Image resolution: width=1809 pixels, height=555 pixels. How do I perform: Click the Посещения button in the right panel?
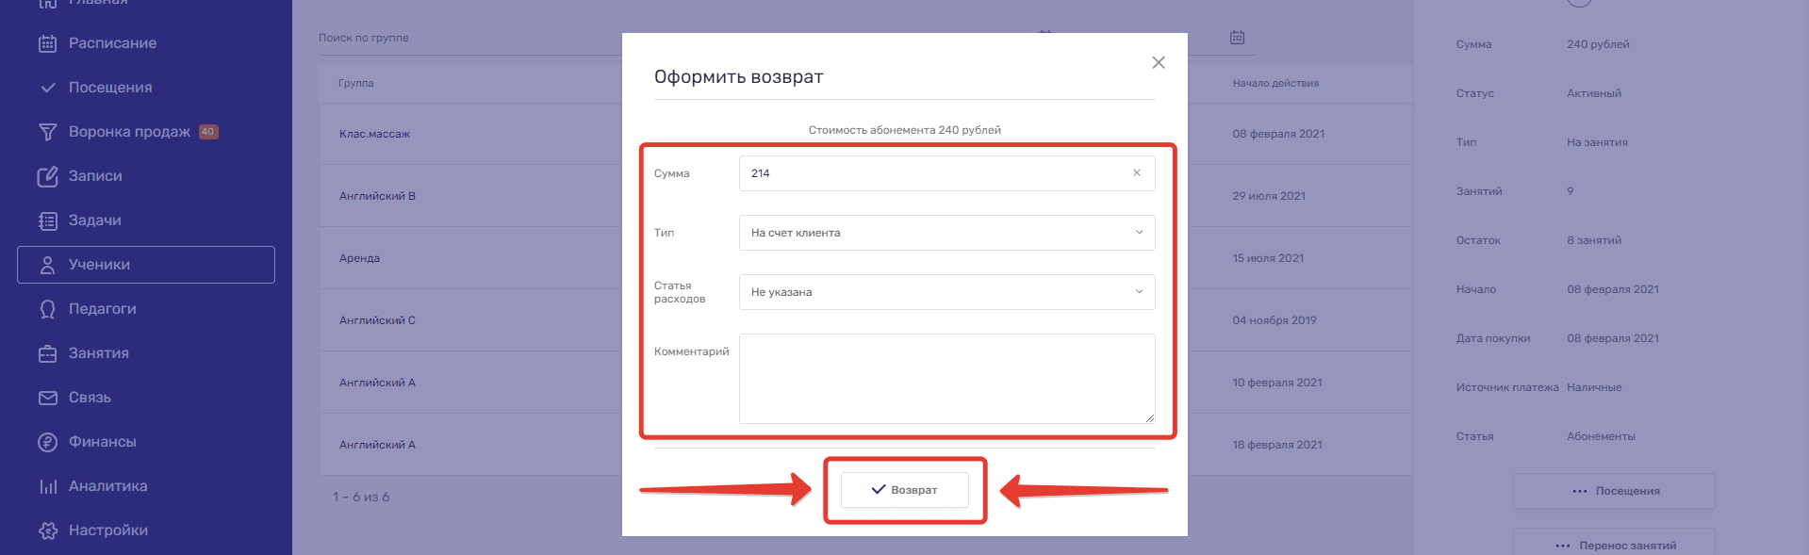1614,491
